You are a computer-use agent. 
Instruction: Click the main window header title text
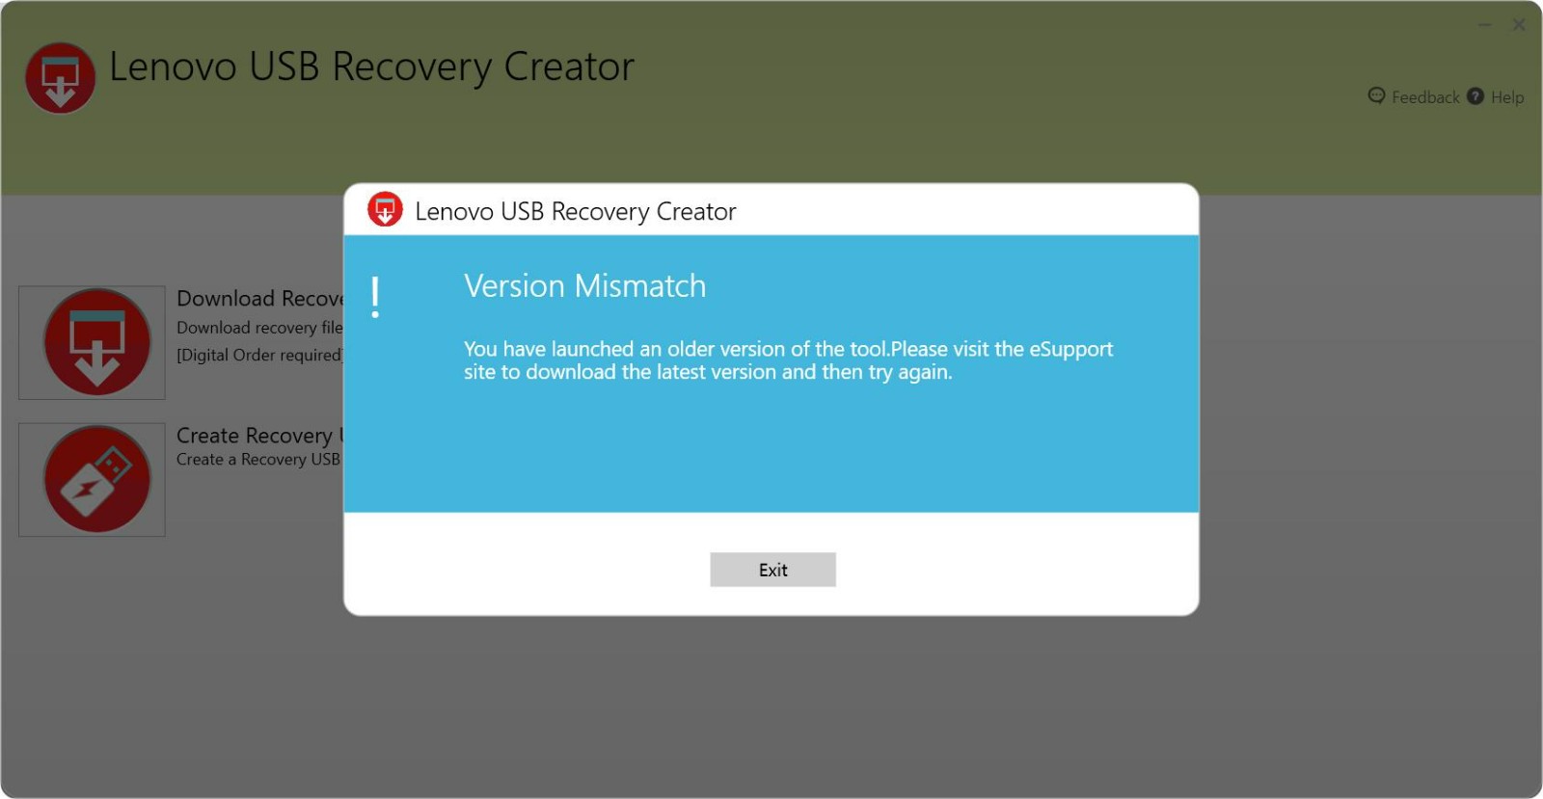371,67
